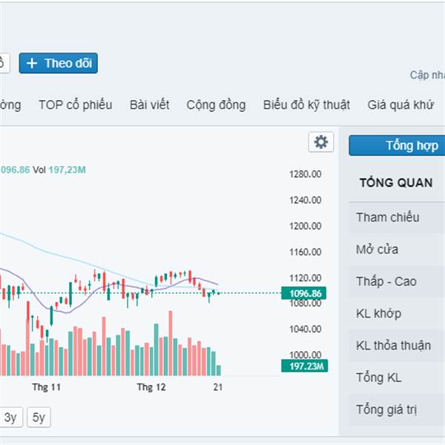The height and width of the screenshot is (445, 445).
Task: Click the Tham chiếu row
Action: pyautogui.click(x=388, y=217)
